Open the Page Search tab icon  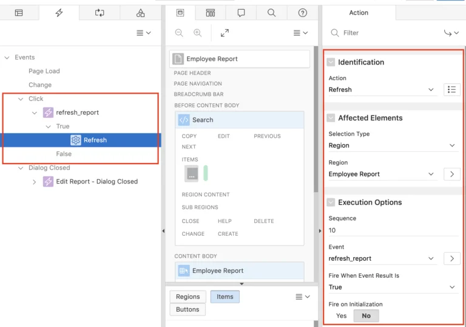[271, 13]
